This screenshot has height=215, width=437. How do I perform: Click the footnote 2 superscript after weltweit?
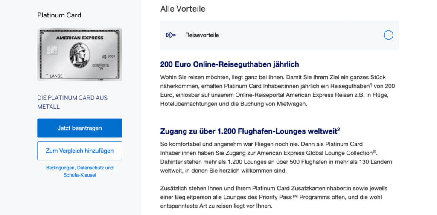[338, 129]
